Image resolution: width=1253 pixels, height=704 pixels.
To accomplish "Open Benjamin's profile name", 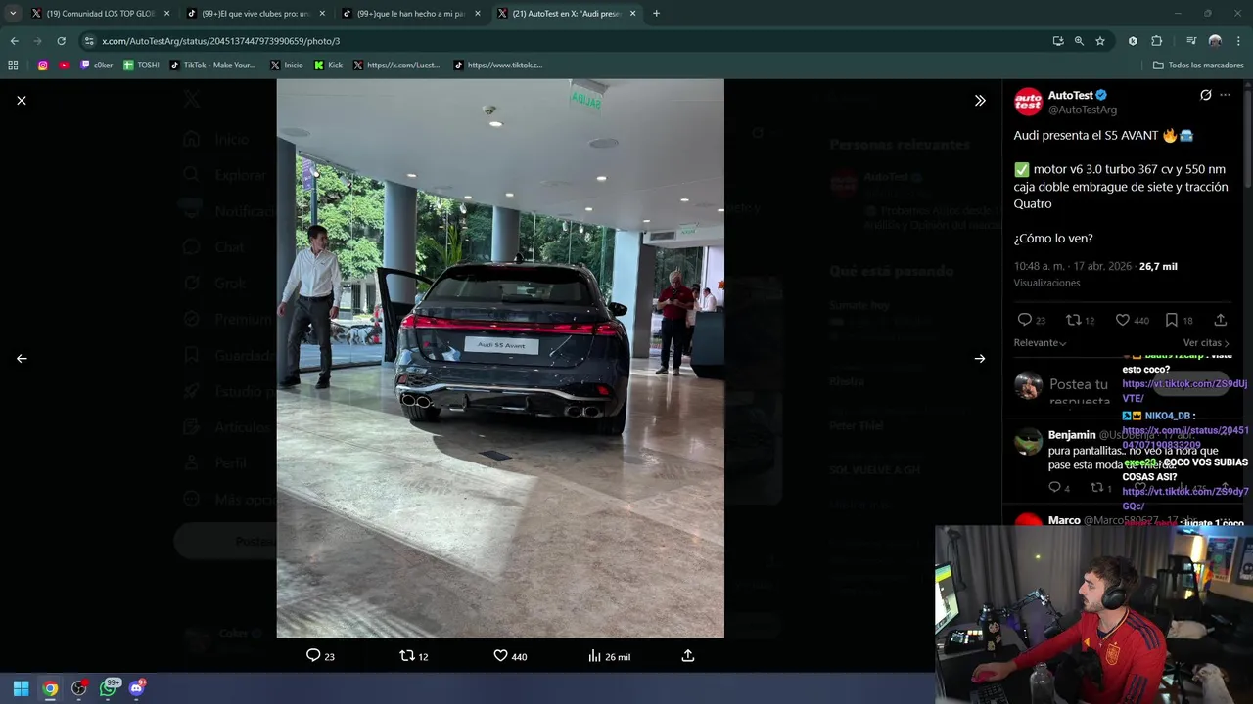I will pos(1072,435).
